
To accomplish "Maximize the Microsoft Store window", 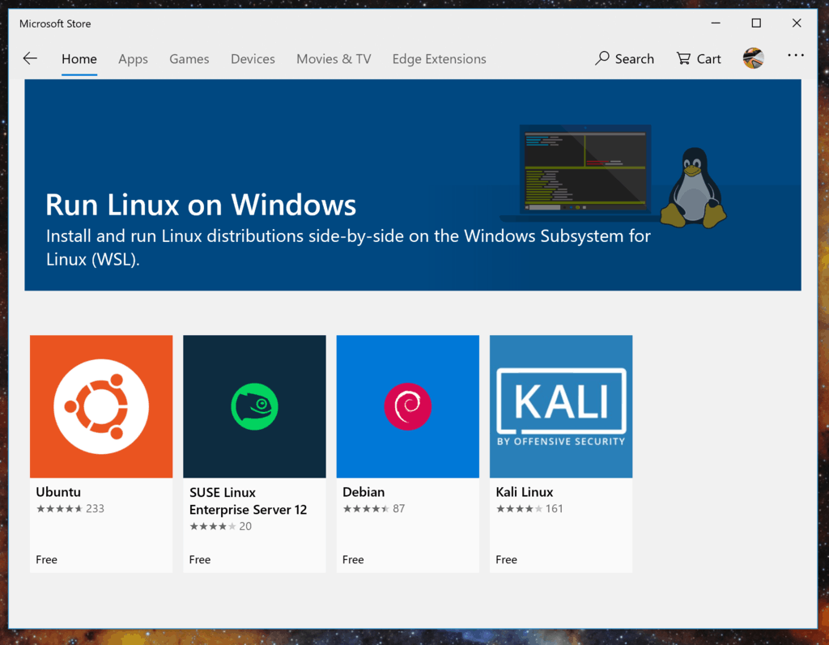I will 757,23.
